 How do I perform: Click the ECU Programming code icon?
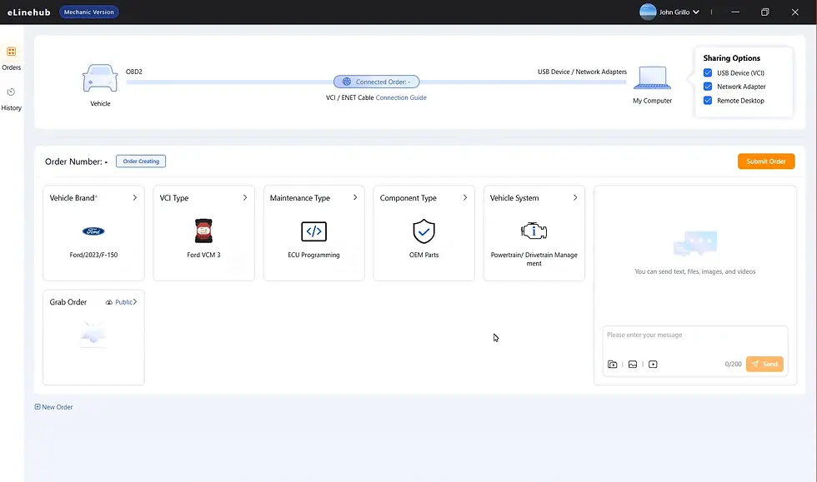313,231
